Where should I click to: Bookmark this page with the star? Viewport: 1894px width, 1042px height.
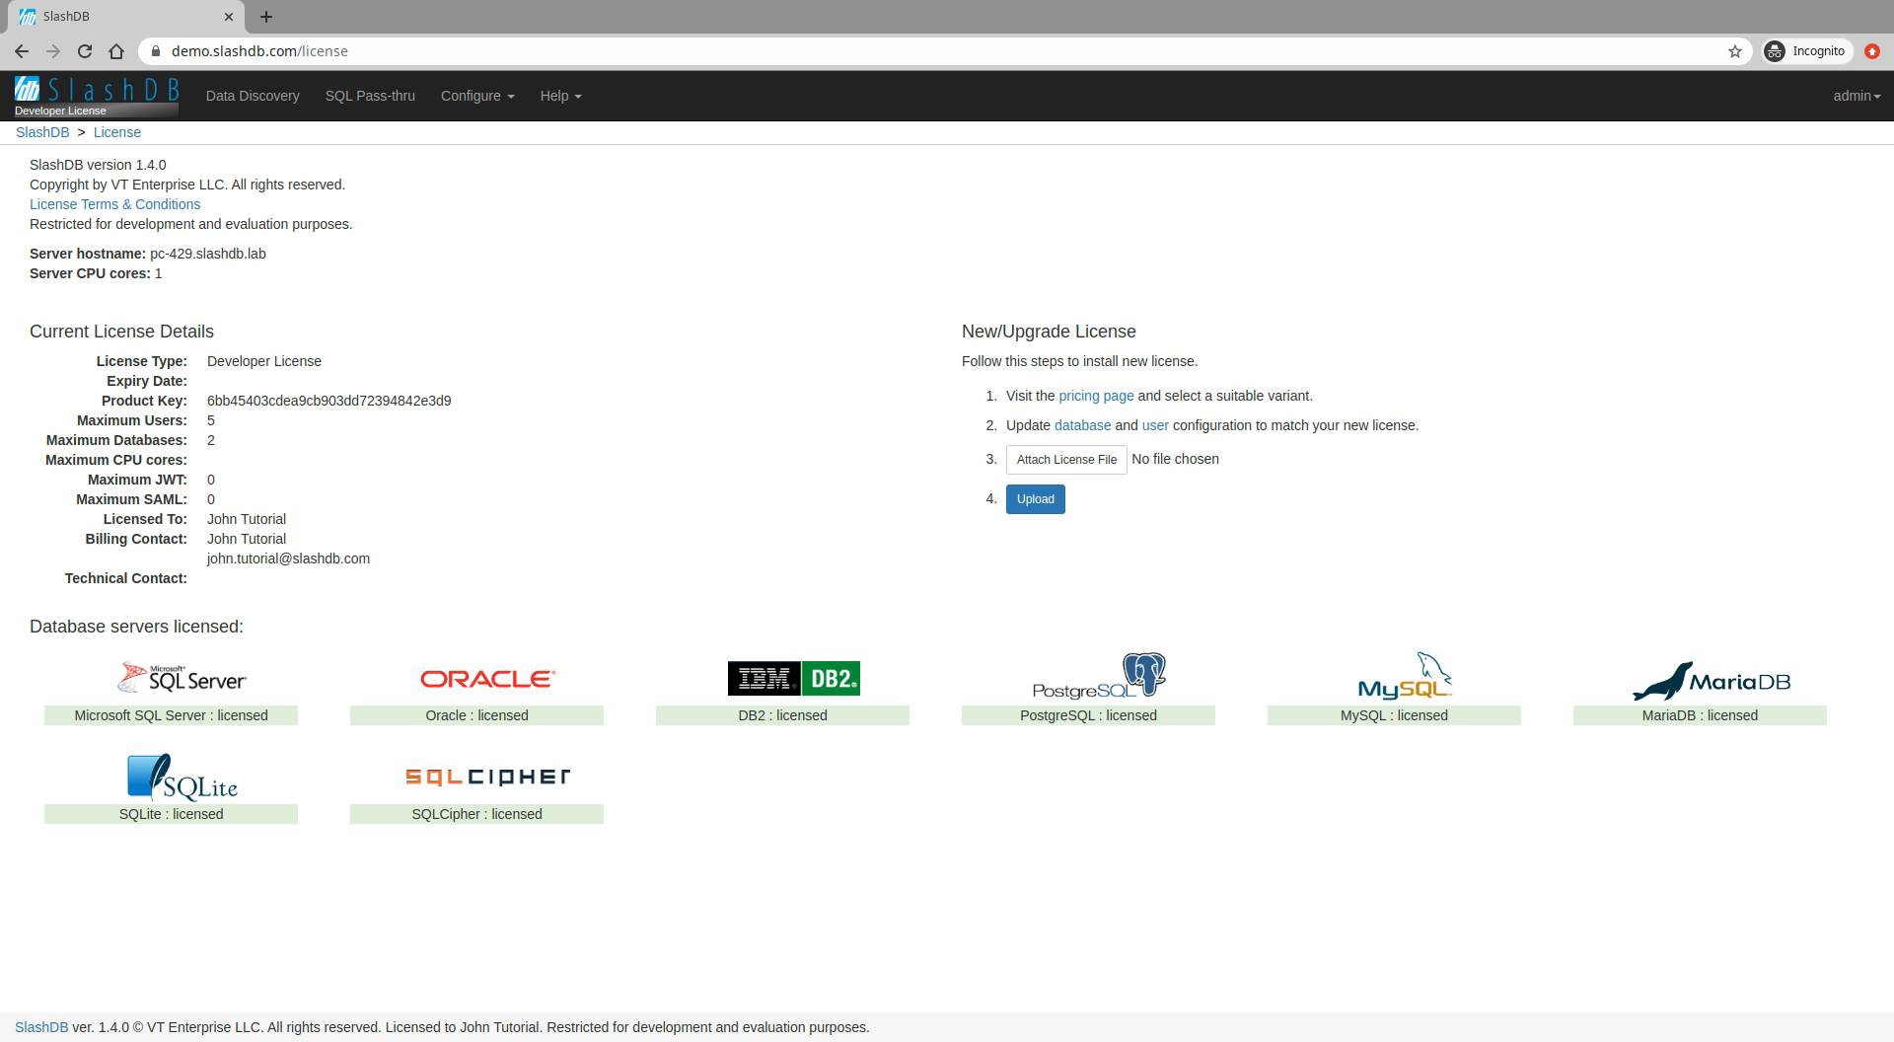point(1735,51)
